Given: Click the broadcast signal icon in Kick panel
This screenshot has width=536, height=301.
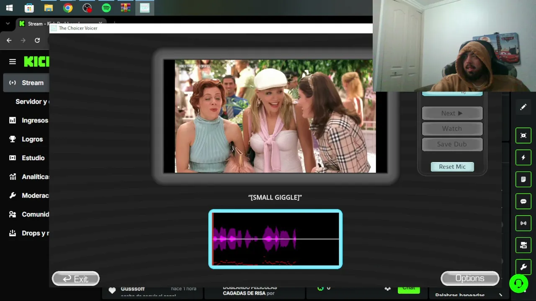Looking at the screenshot, I should click(x=523, y=223).
